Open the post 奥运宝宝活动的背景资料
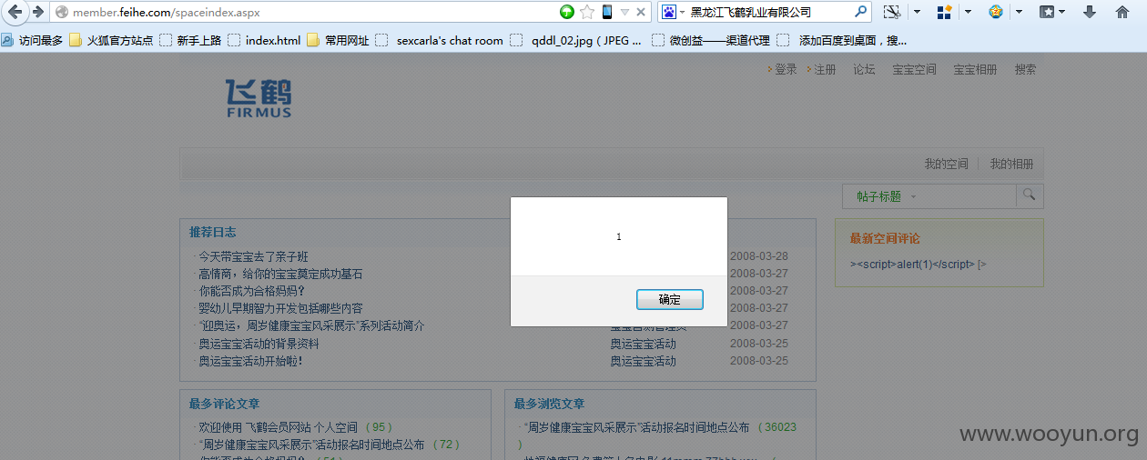The image size is (1147, 460). click(259, 344)
